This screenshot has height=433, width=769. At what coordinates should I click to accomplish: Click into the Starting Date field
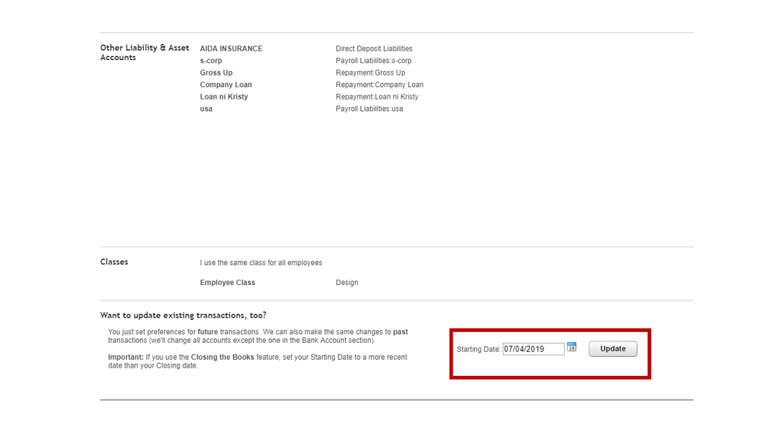[x=533, y=349]
